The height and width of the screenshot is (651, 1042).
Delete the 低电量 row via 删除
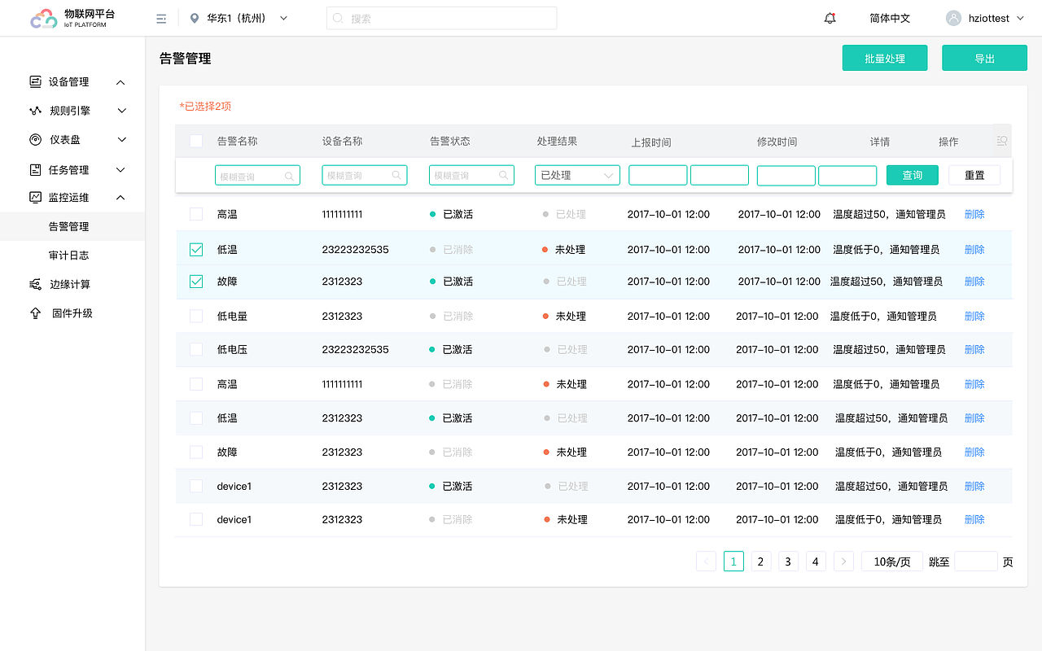[x=974, y=316]
